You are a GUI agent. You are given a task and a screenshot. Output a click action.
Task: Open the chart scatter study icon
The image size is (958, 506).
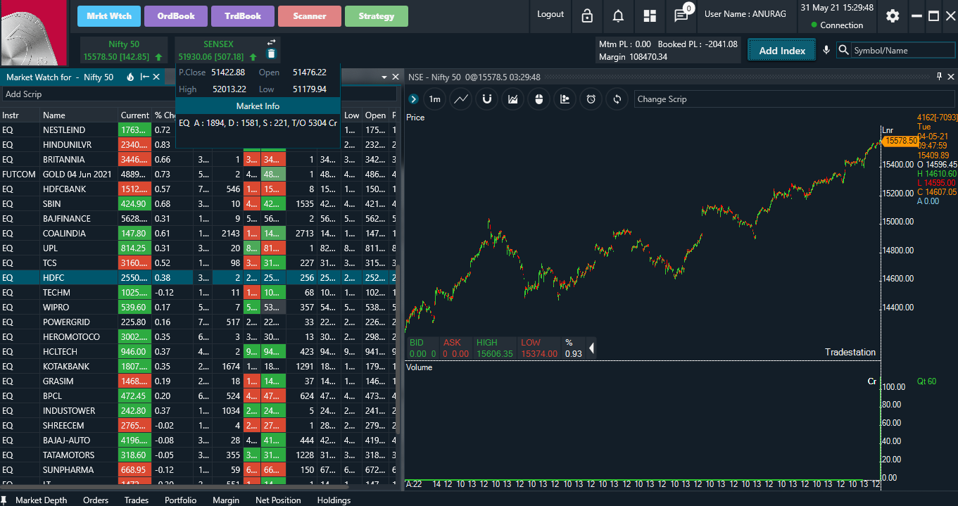[565, 99]
